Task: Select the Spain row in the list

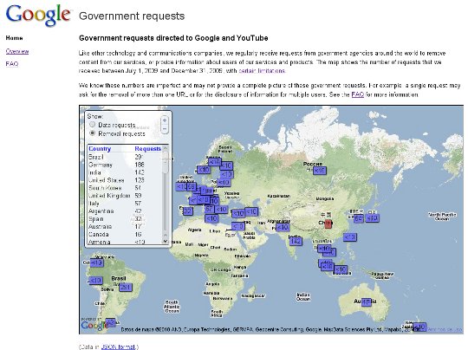Action: tap(125, 219)
